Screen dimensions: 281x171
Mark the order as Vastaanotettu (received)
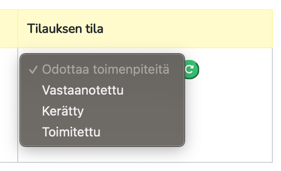(102, 90)
